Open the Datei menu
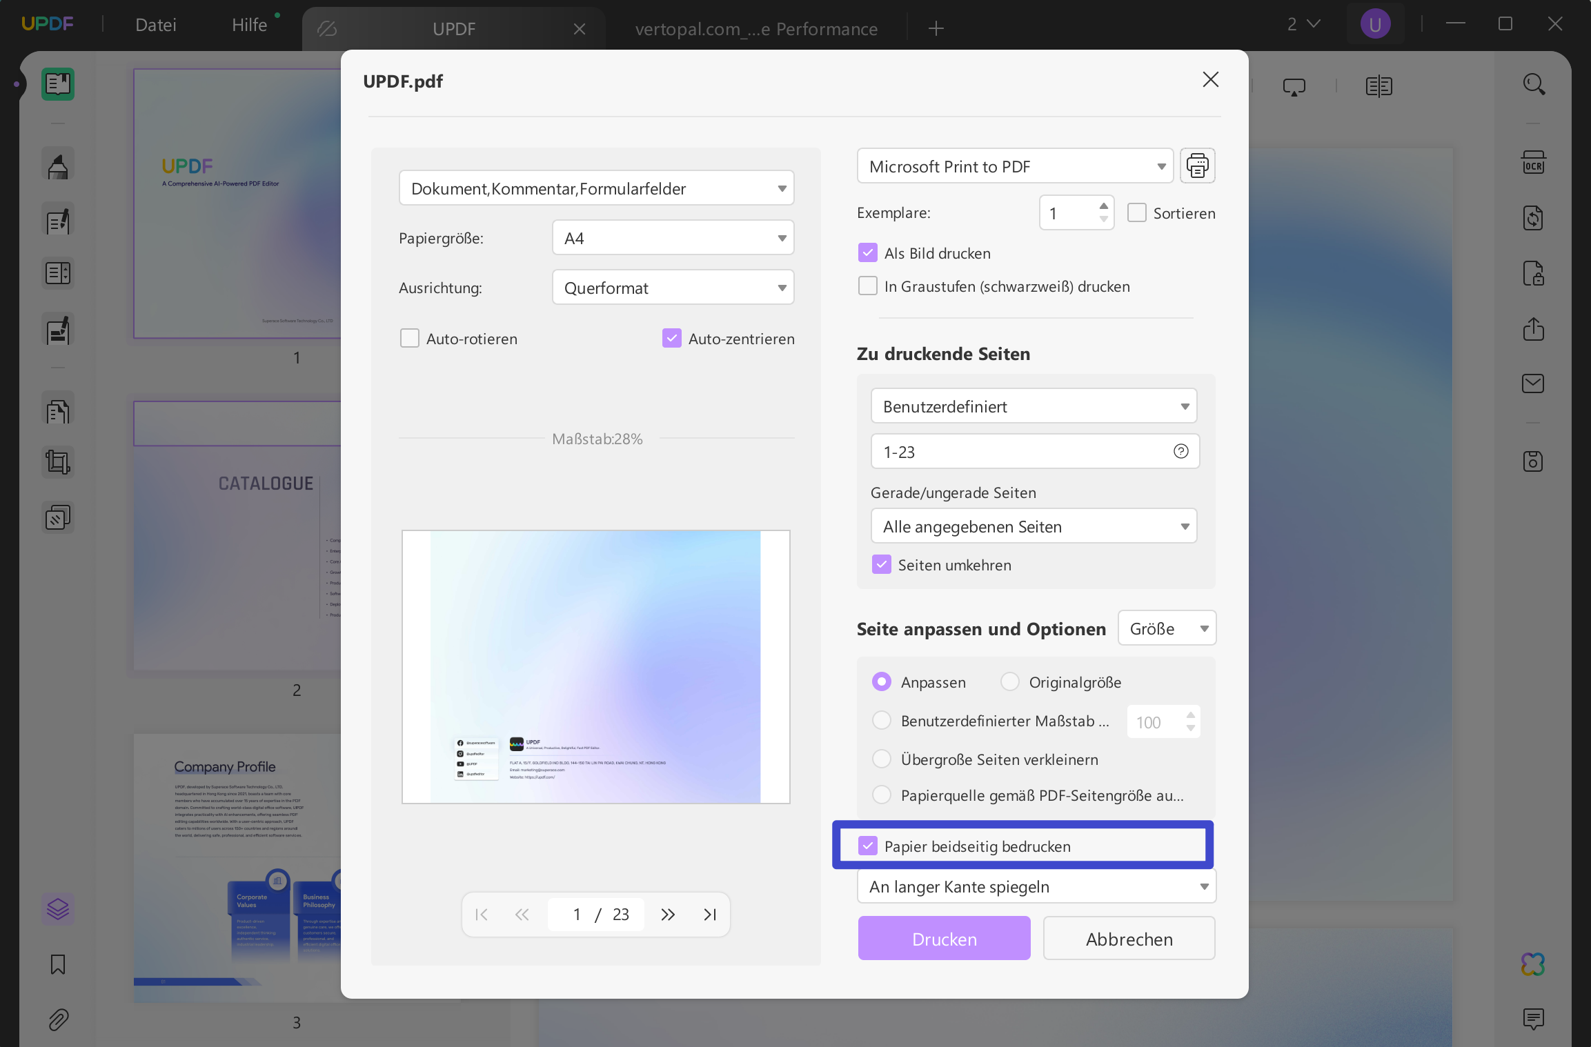 [156, 26]
